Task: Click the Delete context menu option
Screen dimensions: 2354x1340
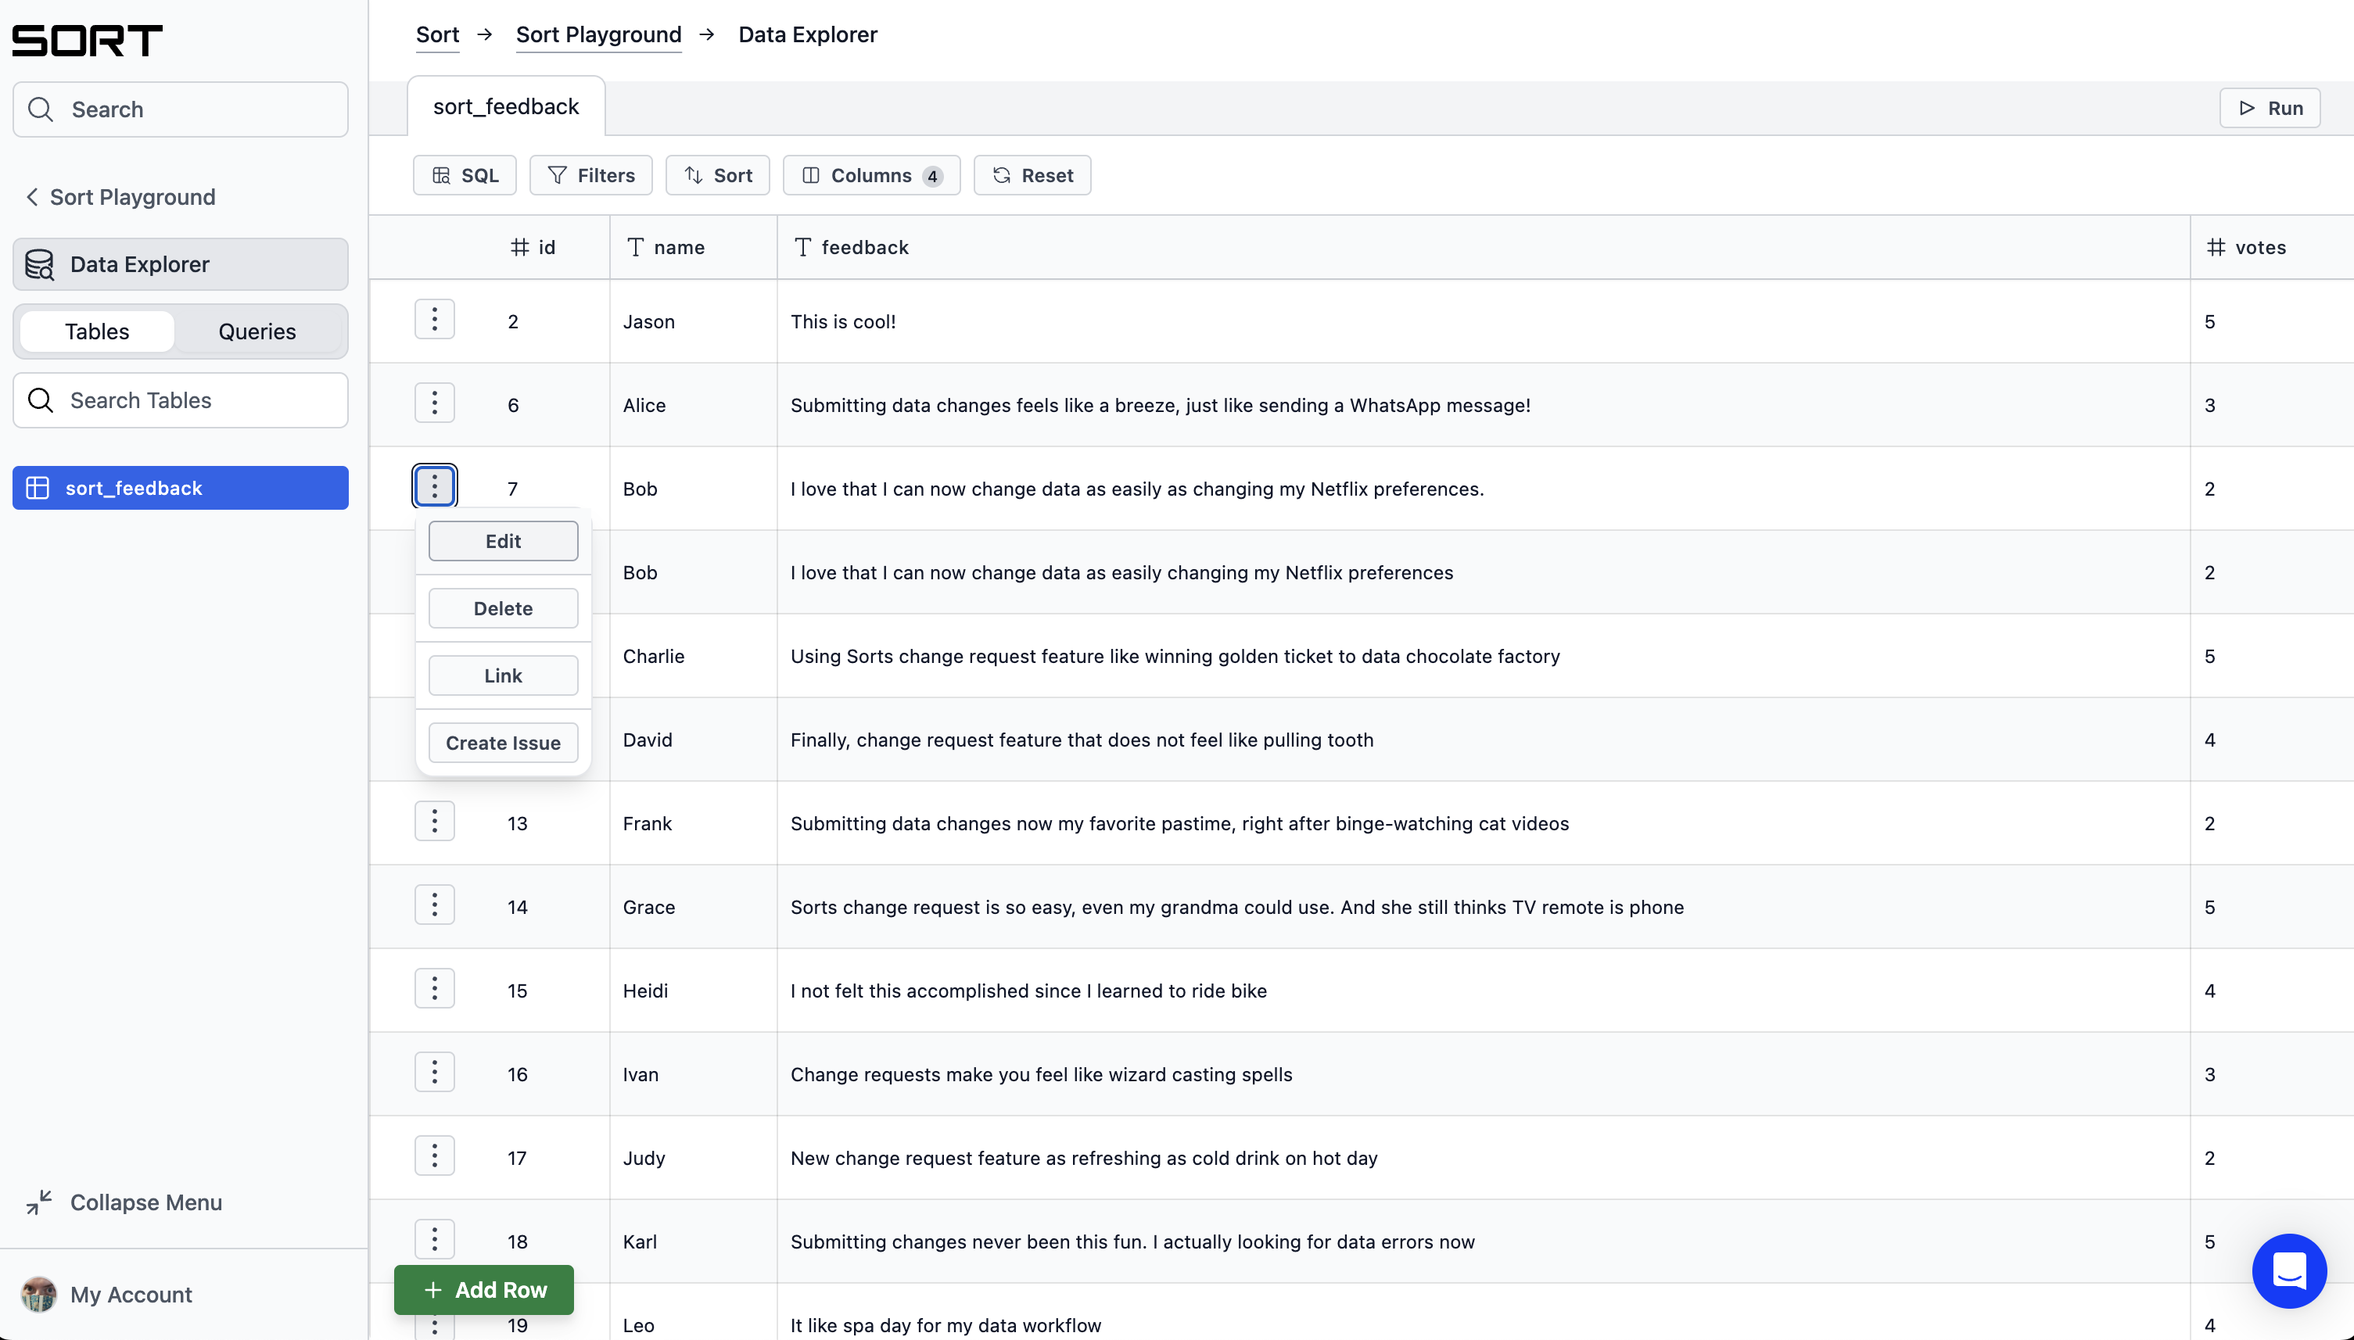Action: pyautogui.click(x=503, y=607)
